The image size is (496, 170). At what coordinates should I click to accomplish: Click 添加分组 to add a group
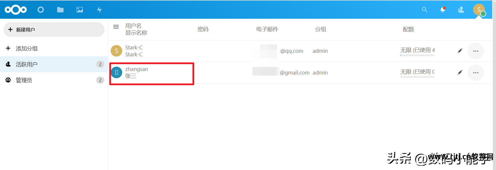[54, 48]
